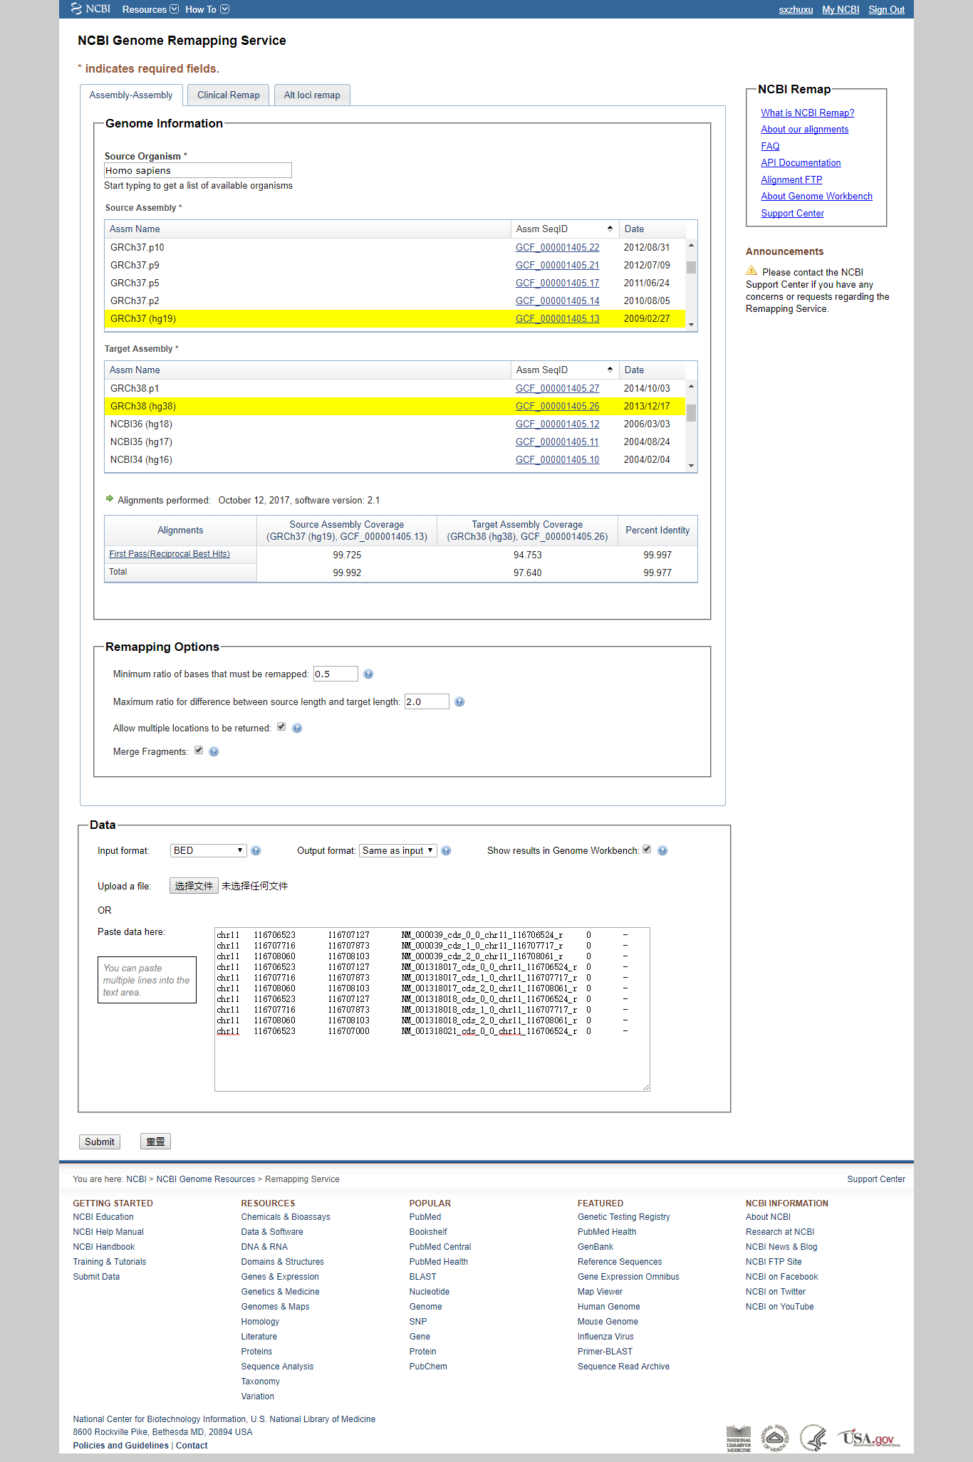Open the How To dropdown menu

207,9
